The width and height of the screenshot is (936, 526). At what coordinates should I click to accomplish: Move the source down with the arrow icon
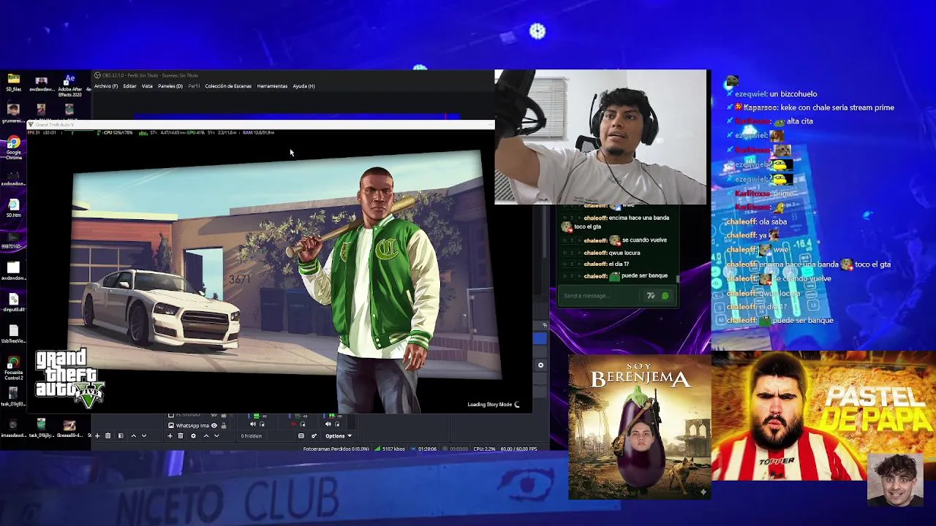click(x=216, y=435)
